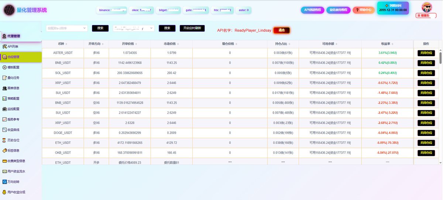
Task: Click the gate balance chip
Action: [196, 10]
